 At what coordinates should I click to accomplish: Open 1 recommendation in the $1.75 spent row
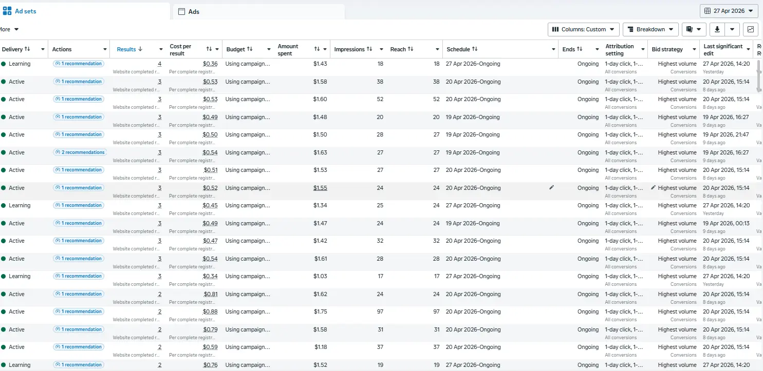click(78, 312)
